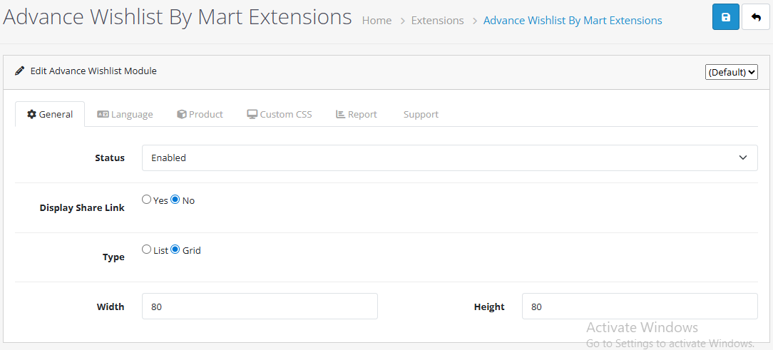The image size is (773, 350).
Task: Click Advance Wishlist By Mart Extensions breadcrumb
Action: pyautogui.click(x=573, y=21)
